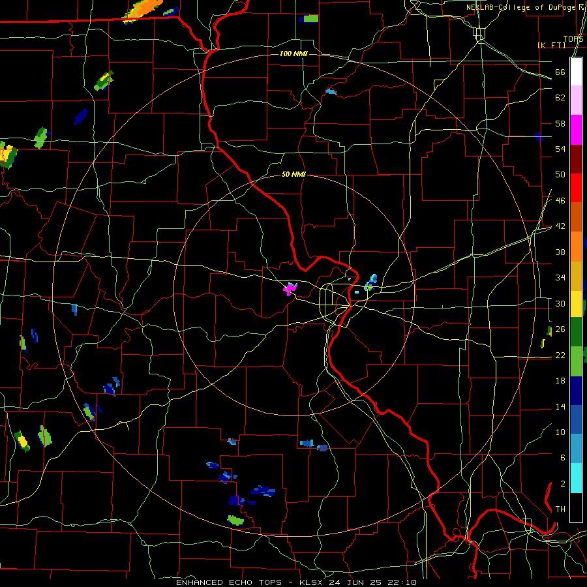This screenshot has width=587, height=587.
Task: Click the '66' value on the scale
Action: click(x=560, y=72)
